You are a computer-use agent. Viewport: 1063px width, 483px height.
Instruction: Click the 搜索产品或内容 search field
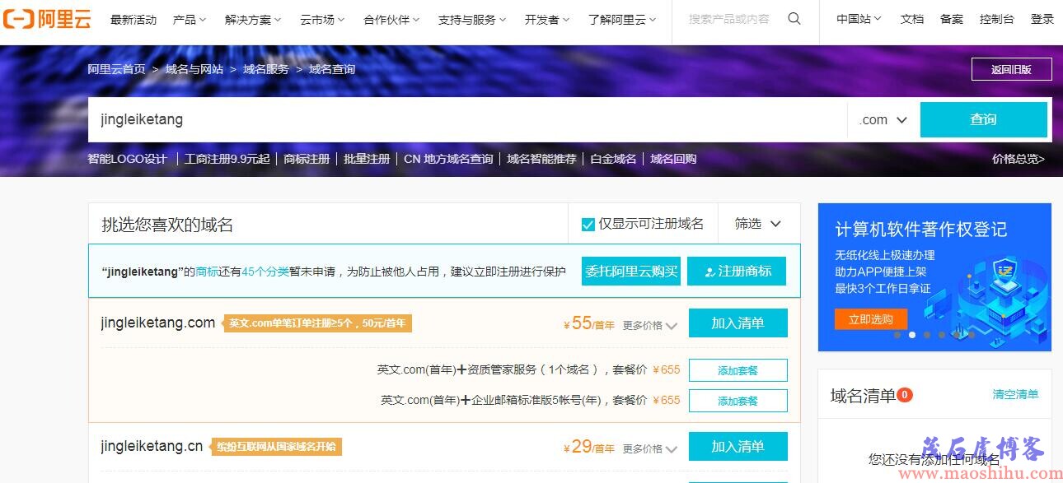[x=729, y=19]
